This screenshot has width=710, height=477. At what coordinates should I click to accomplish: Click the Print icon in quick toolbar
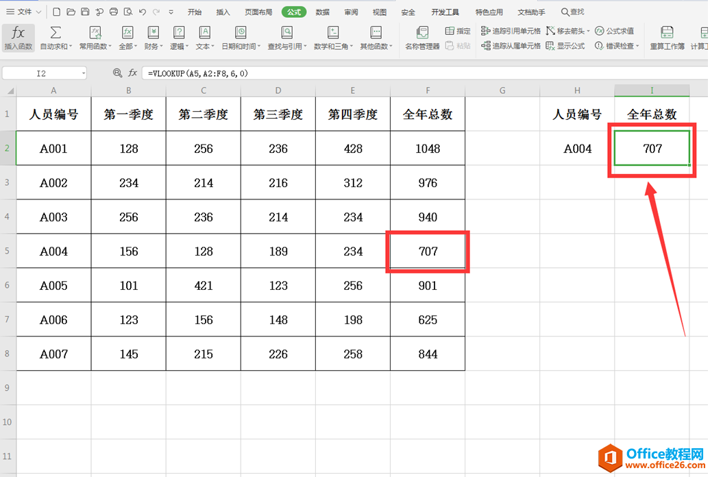(114, 12)
